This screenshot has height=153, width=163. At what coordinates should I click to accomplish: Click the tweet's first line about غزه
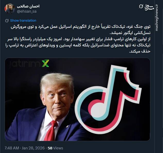[81, 27]
